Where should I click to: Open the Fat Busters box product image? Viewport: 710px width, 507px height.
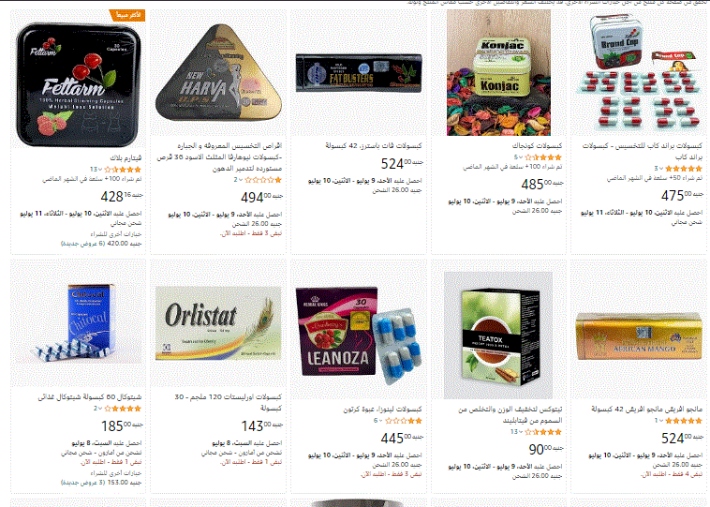click(x=359, y=72)
